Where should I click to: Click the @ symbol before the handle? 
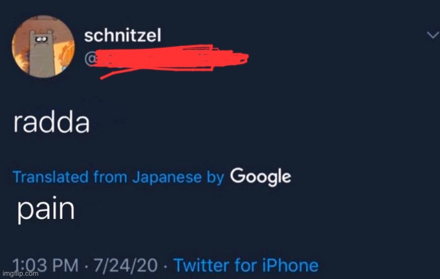92,59
